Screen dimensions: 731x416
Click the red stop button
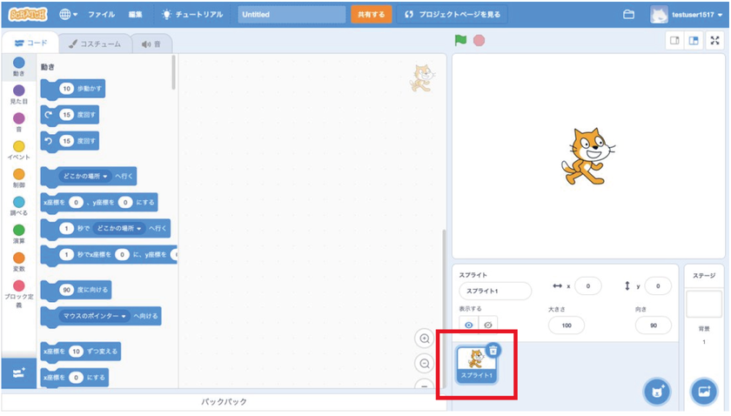point(479,41)
